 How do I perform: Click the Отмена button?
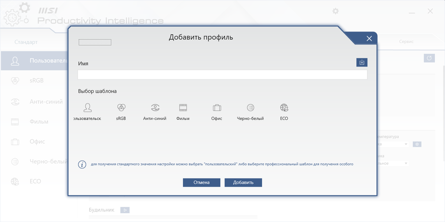[202, 182]
